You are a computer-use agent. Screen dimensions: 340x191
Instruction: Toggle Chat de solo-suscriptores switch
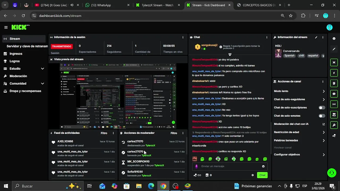coord(322,108)
